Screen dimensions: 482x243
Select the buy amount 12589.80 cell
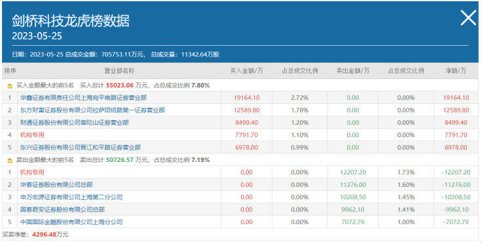[246, 110]
